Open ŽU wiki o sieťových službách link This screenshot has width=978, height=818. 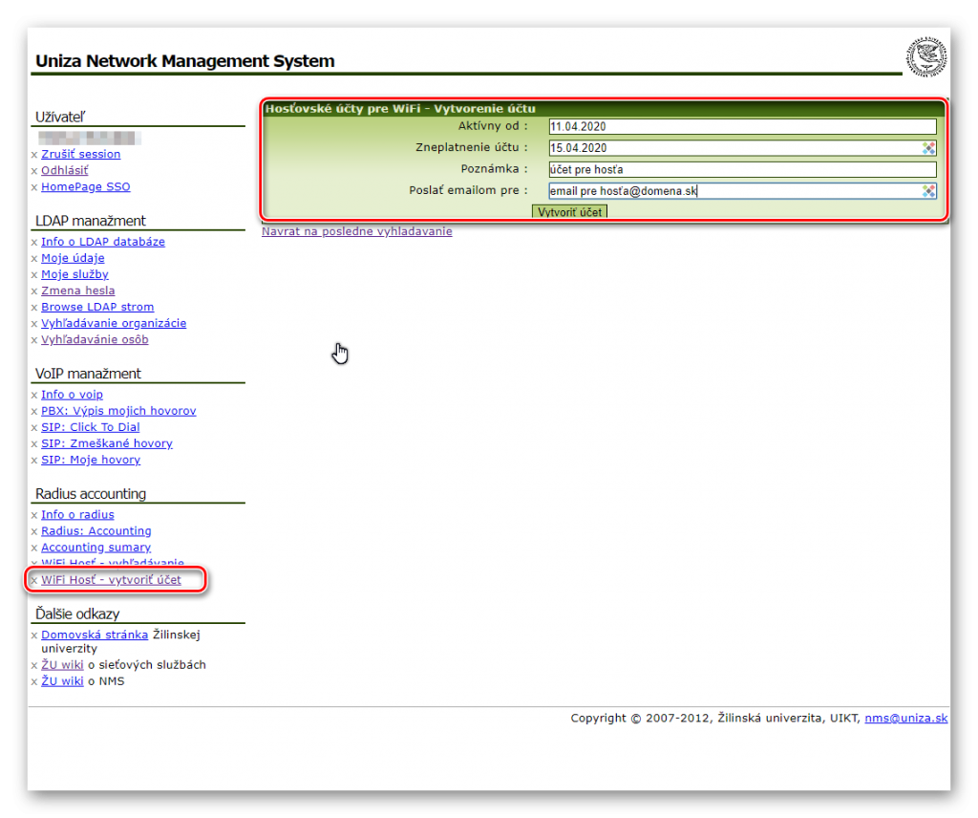[x=62, y=664]
